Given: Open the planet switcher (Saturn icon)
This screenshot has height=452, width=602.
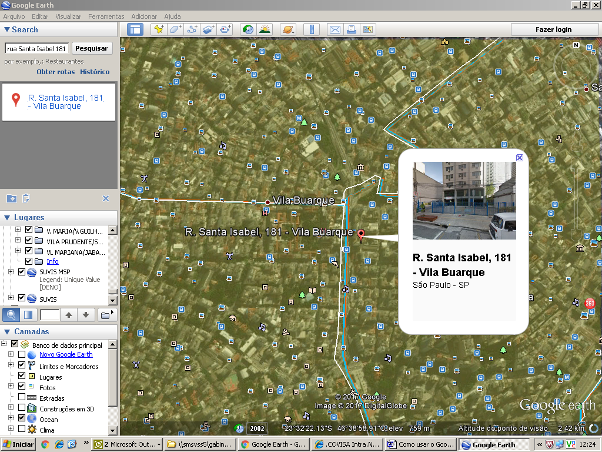Looking at the screenshot, I should [x=288, y=29].
